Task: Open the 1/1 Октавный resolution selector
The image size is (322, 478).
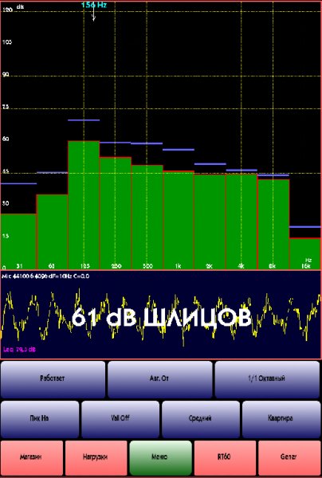Action: 267,379
